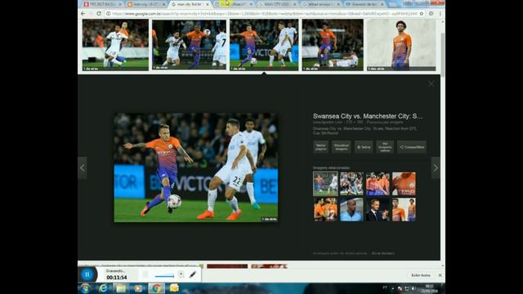Launch Internet Explorer from the taskbar
Viewport: 523px width, 294px height.
103,288
